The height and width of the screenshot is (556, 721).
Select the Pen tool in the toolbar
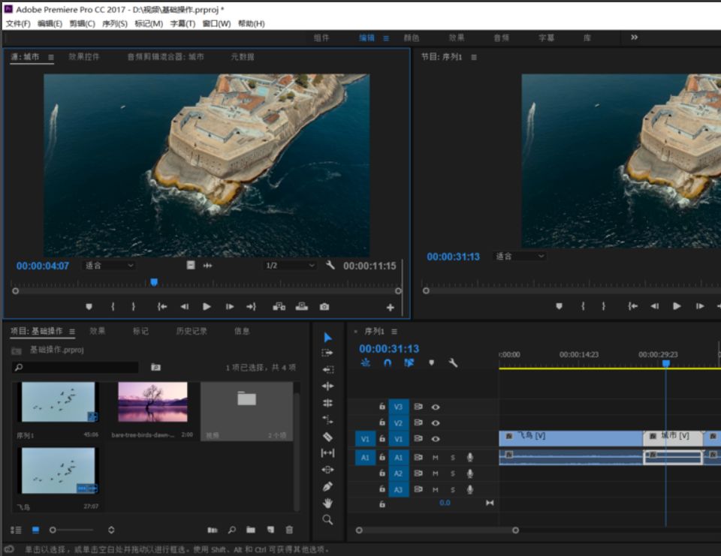click(x=327, y=486)
